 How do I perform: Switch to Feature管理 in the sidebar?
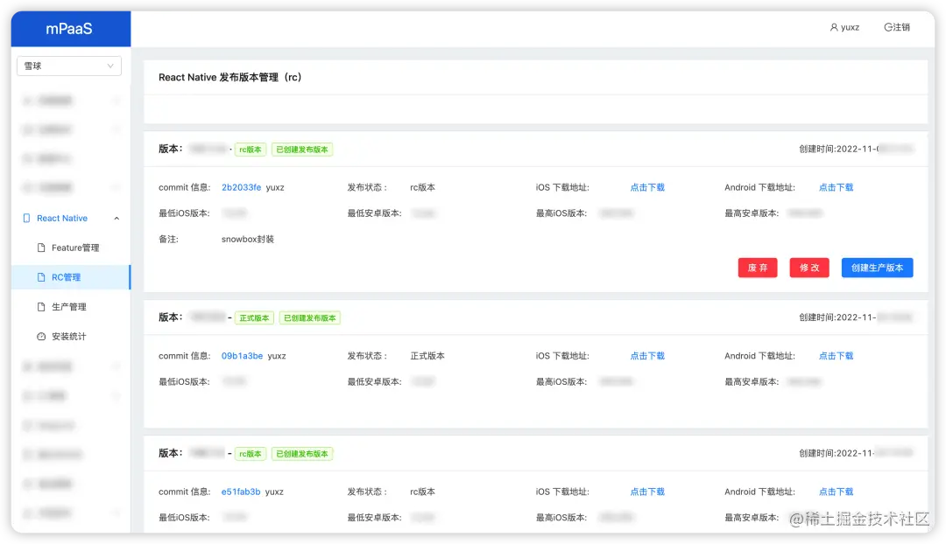(77, 248)
